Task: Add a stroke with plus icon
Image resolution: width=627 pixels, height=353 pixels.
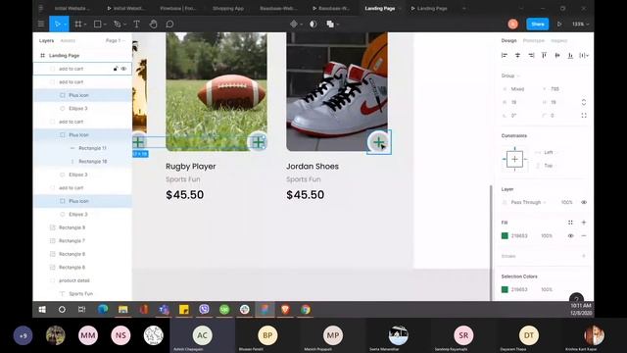Action: coord(584,256)
